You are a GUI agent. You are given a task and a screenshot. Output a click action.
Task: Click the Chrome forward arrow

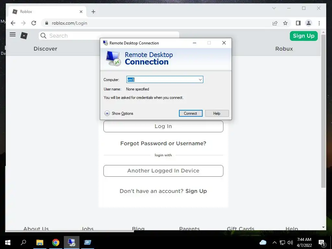(23, 23)
